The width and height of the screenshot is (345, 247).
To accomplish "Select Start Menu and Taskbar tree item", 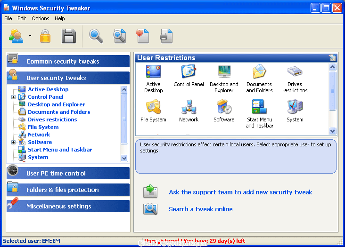I will pyautogui.click(x=60, y=150).
